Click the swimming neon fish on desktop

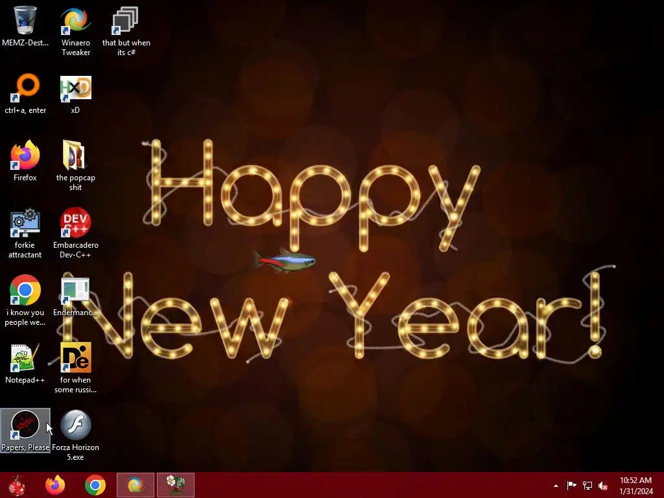click(x=285, y=261)
